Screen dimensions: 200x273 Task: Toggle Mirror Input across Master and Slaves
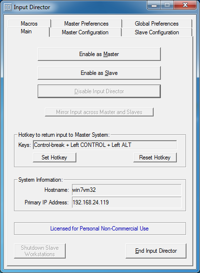pyautogui.click(x=99, y=112)
